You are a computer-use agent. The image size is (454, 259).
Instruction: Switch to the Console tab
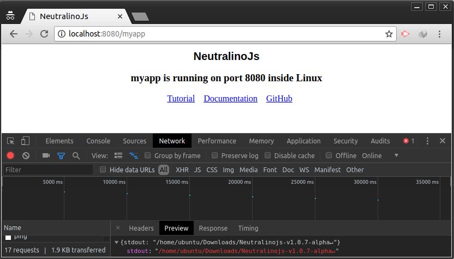click(x=98, y=141)
